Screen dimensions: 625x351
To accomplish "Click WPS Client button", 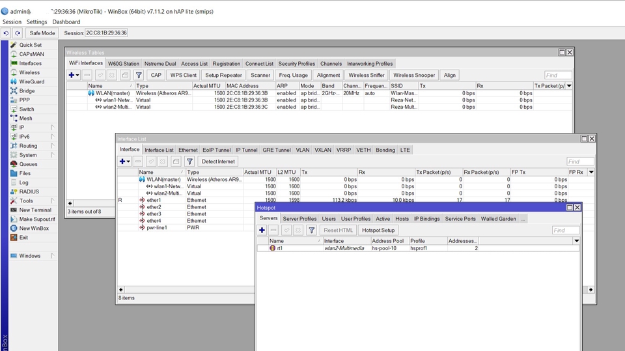I will point(184,75).
